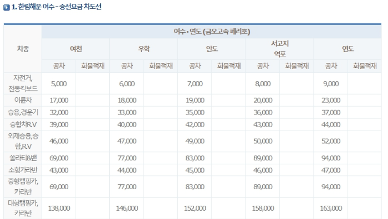
Task: Click the '대형캠핑카, 카라반' row label
Action: [23, 208]
